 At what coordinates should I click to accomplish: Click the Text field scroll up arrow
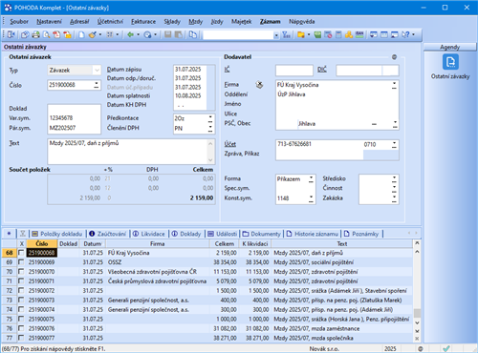(x=210, y=143)
